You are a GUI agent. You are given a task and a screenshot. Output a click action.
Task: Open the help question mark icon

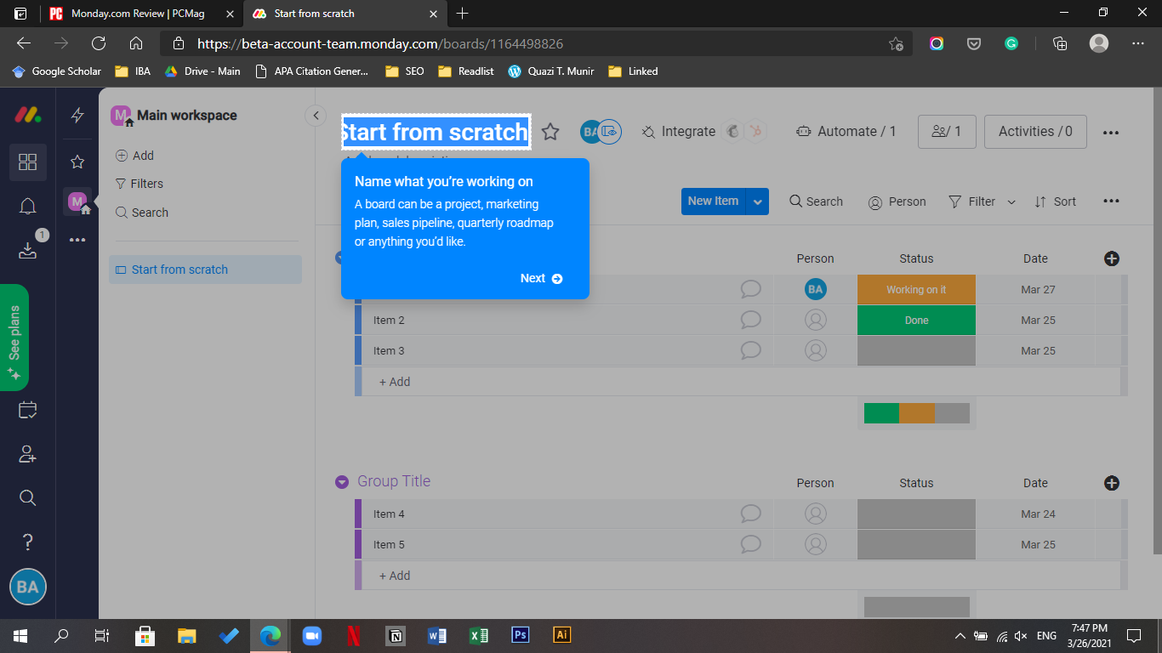click(x=27, y=542)
